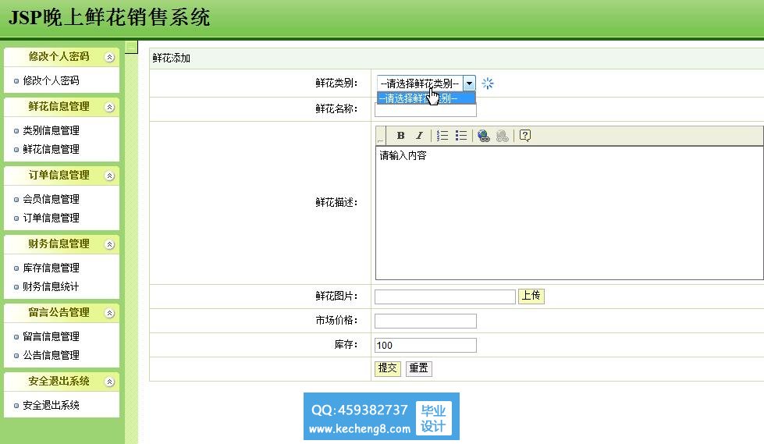Open 留言信息管理 page
This screenshot has height=444, width=764.
pos(51,337)
